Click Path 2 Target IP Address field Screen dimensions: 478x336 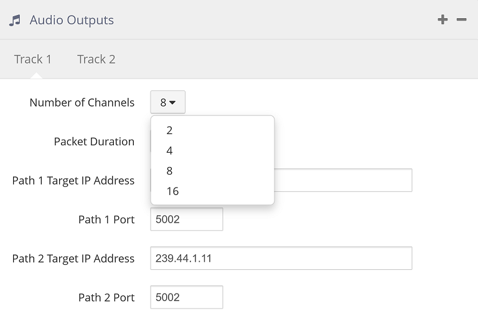pyautogui.click(x=281, y=258)
